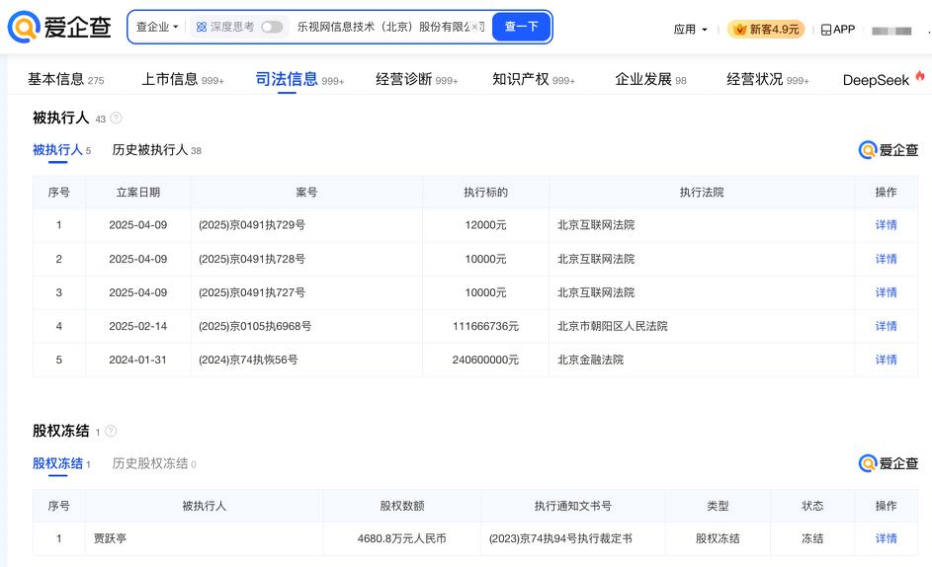
Task: Clear the search field with the × icon
Action: (474, 27)
